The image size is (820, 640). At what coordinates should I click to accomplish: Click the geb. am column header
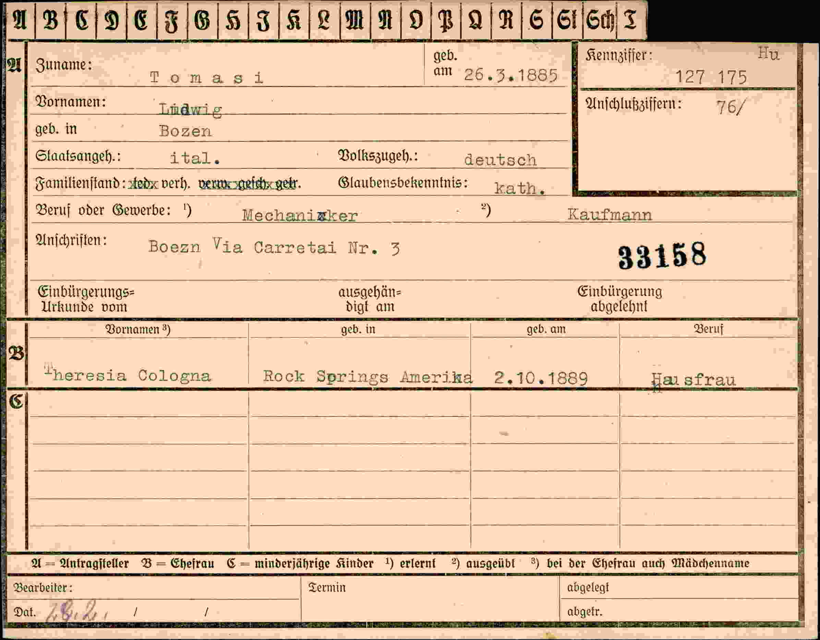click(x=546, y=329)
